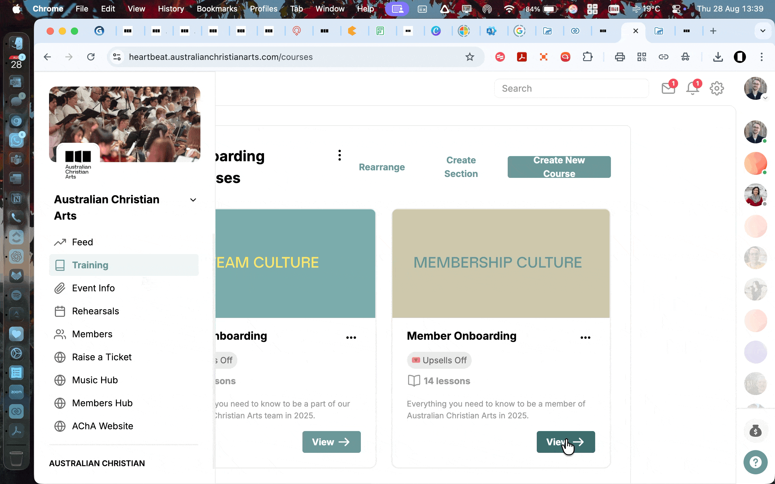The image size is (775, 484).
Task: Open the WhatsApp icon in the Dock
Action: click(x=16, y=140)
